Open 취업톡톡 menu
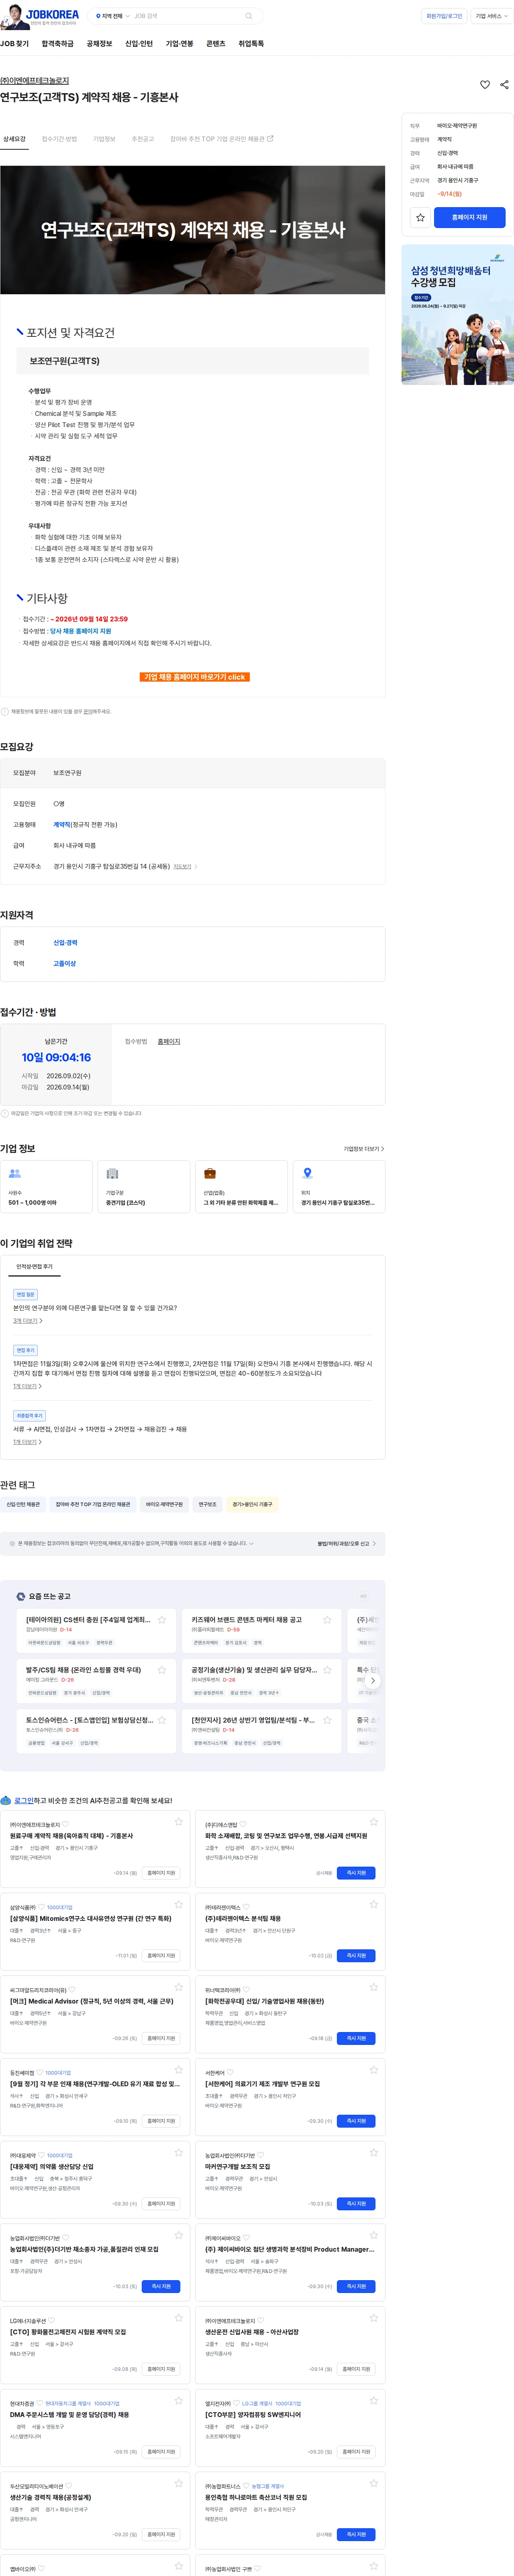Screen dimensions: 514x2576 (x=251, y=44)
